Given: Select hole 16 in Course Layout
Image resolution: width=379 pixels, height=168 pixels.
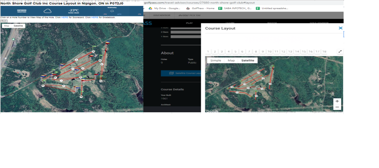Looking at the screenshot, I should tap(310, 51).
